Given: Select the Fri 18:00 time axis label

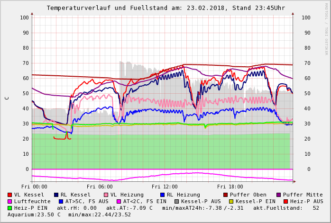Looking at the screenshot, I should 230,187.
